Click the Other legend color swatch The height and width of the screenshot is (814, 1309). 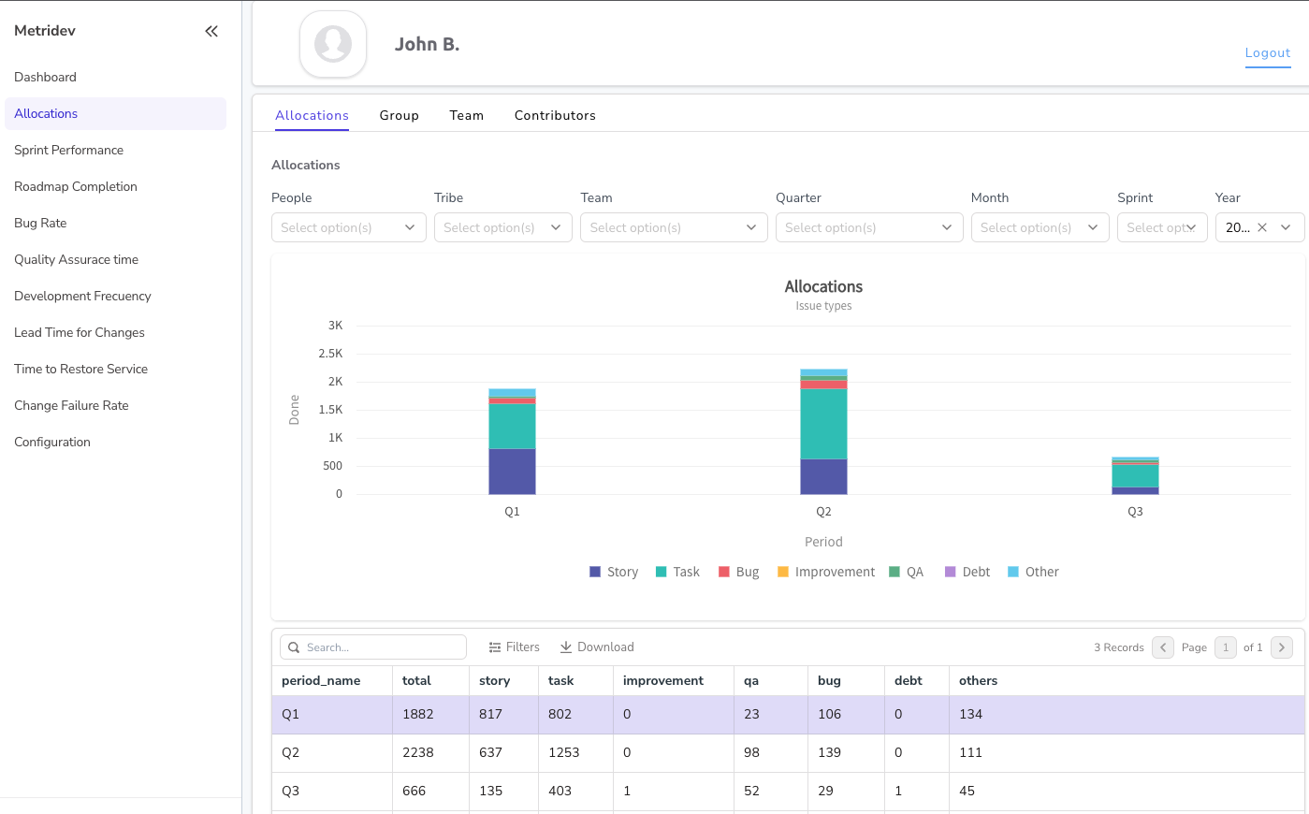pyautogui.click(x=1012, y=572)
